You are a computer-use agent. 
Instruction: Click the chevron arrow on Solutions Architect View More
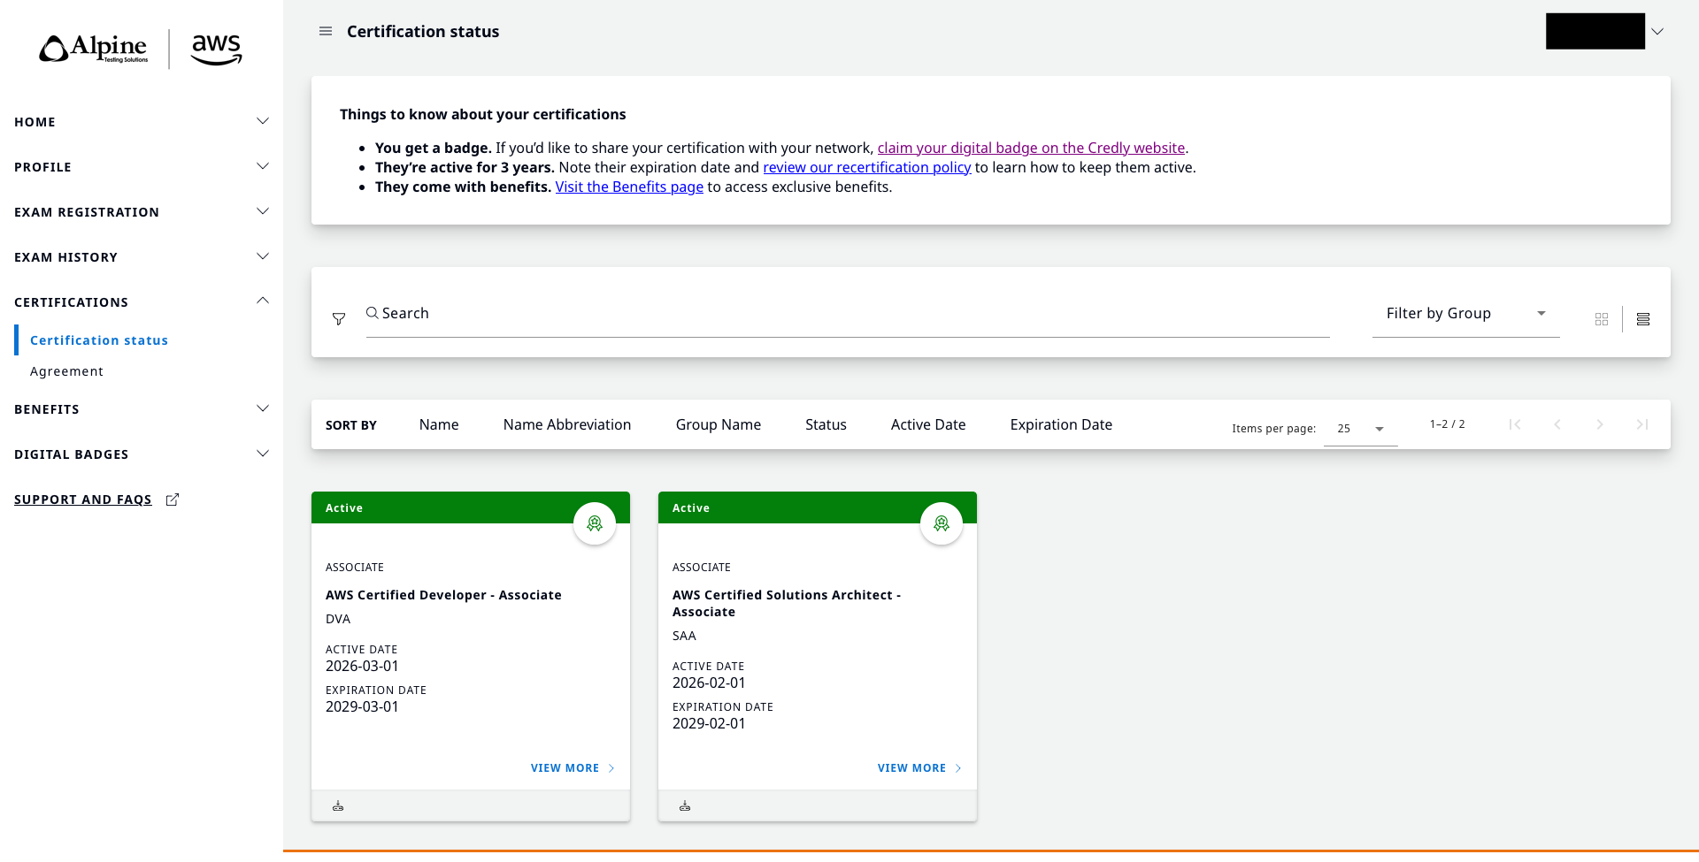pyautogui.click(x=958, y=768)
